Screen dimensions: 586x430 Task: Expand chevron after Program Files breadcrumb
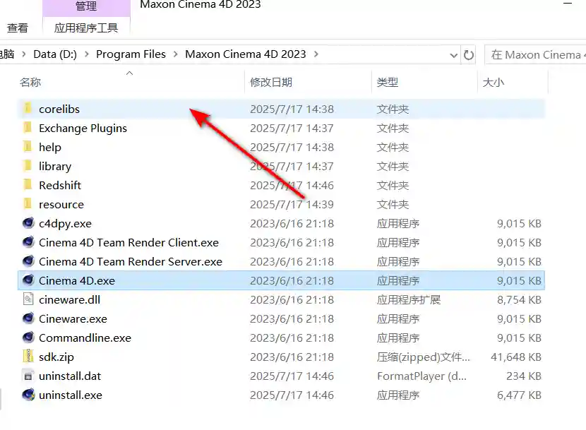pos(176,54)
